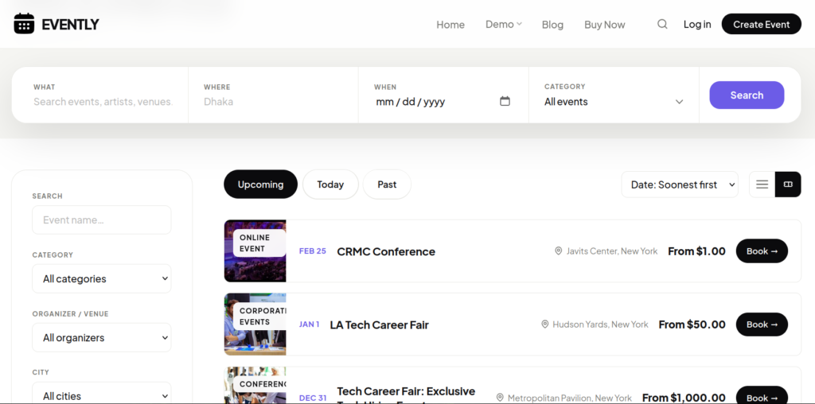Click the From $1.00 price
The width and height of the screenshot is (815, 404).
(696, 251)
